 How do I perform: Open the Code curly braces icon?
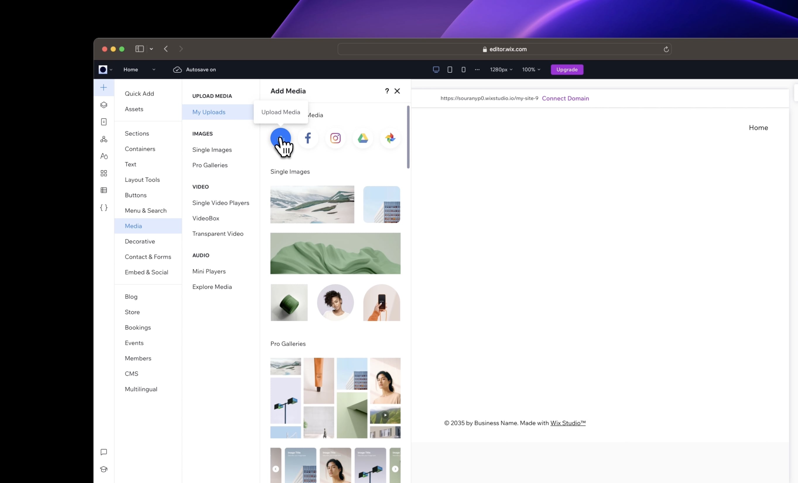104,208
